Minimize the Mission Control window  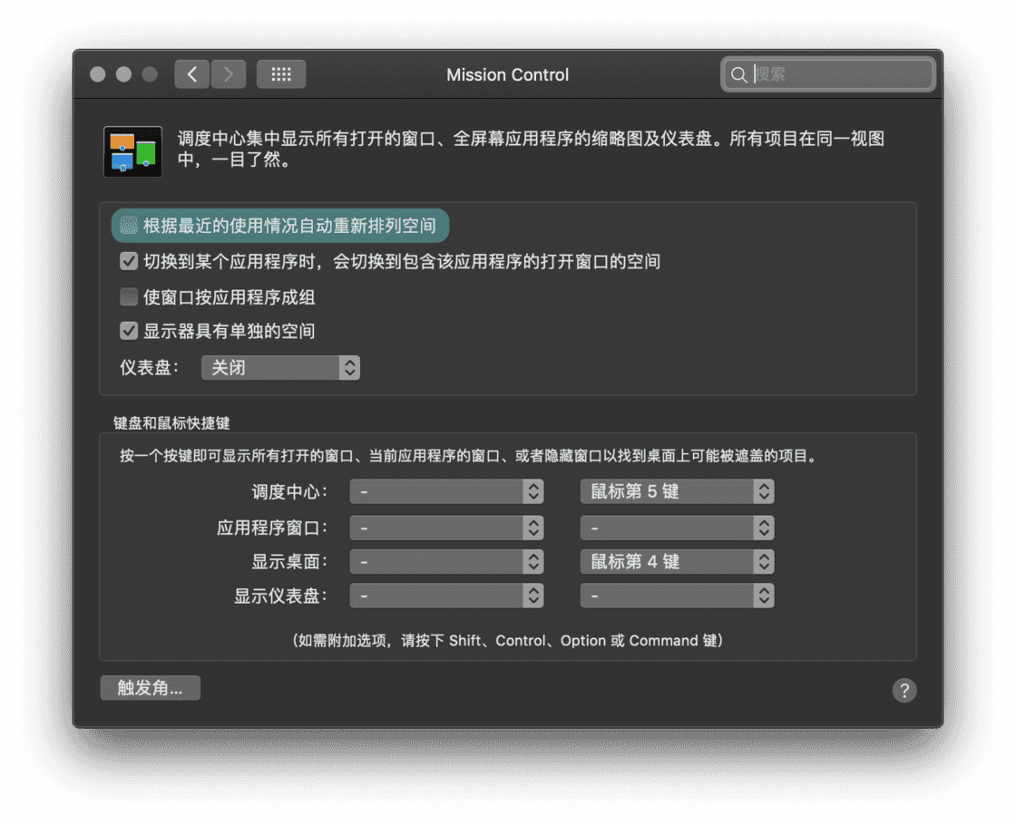(x=123, y=74)
